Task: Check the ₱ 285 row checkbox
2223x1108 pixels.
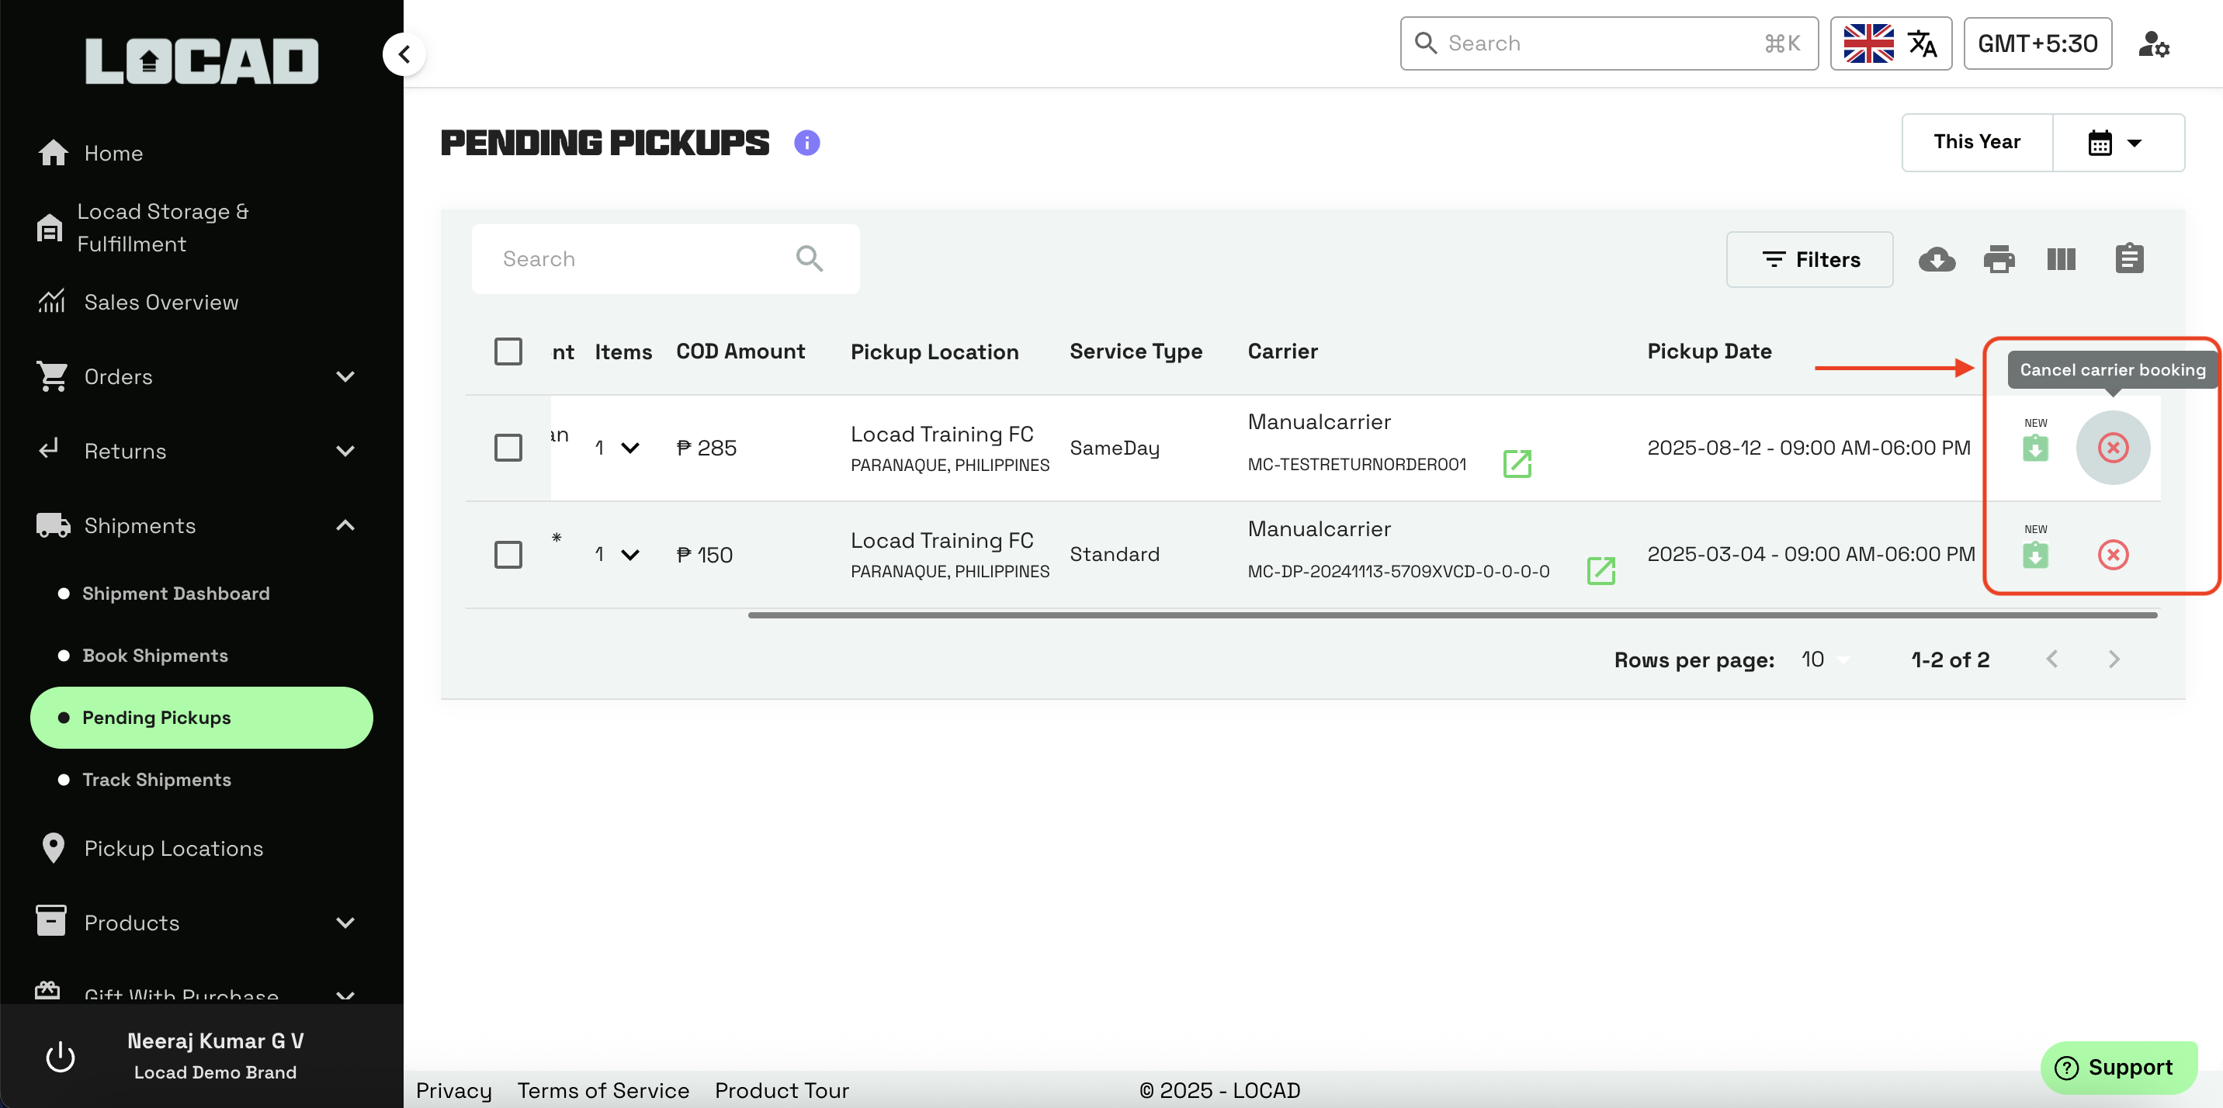Action: coord(508,447)
